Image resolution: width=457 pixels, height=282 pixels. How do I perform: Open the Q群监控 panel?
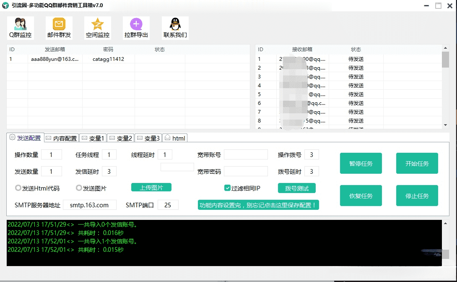20,28
